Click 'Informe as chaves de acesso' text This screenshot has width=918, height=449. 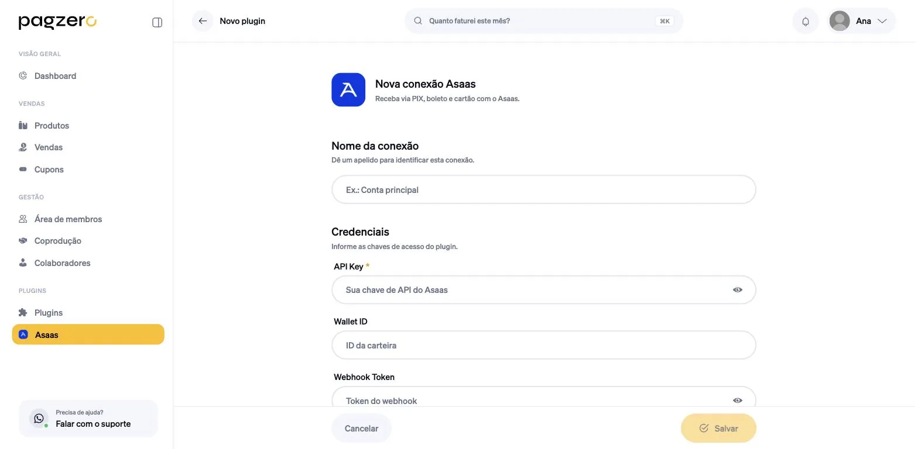click(395, 247)
